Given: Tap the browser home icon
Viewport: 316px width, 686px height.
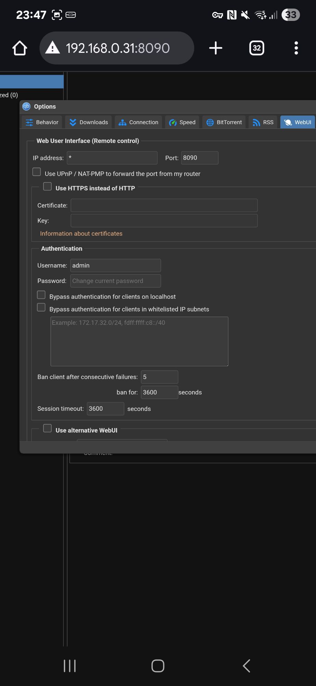Looking at the screenshot, I should pos(20,48).
